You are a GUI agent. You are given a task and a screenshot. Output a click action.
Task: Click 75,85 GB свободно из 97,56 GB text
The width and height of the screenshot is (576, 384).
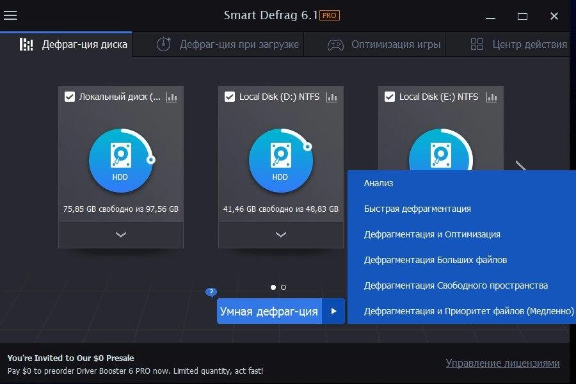click(x=121, y=209)
